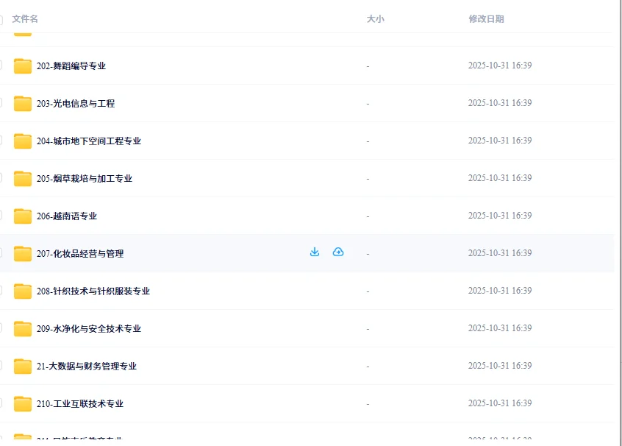Click the modified date in the 208-针织技术与针织服装专业 row
622x446 pixels.
500,291
